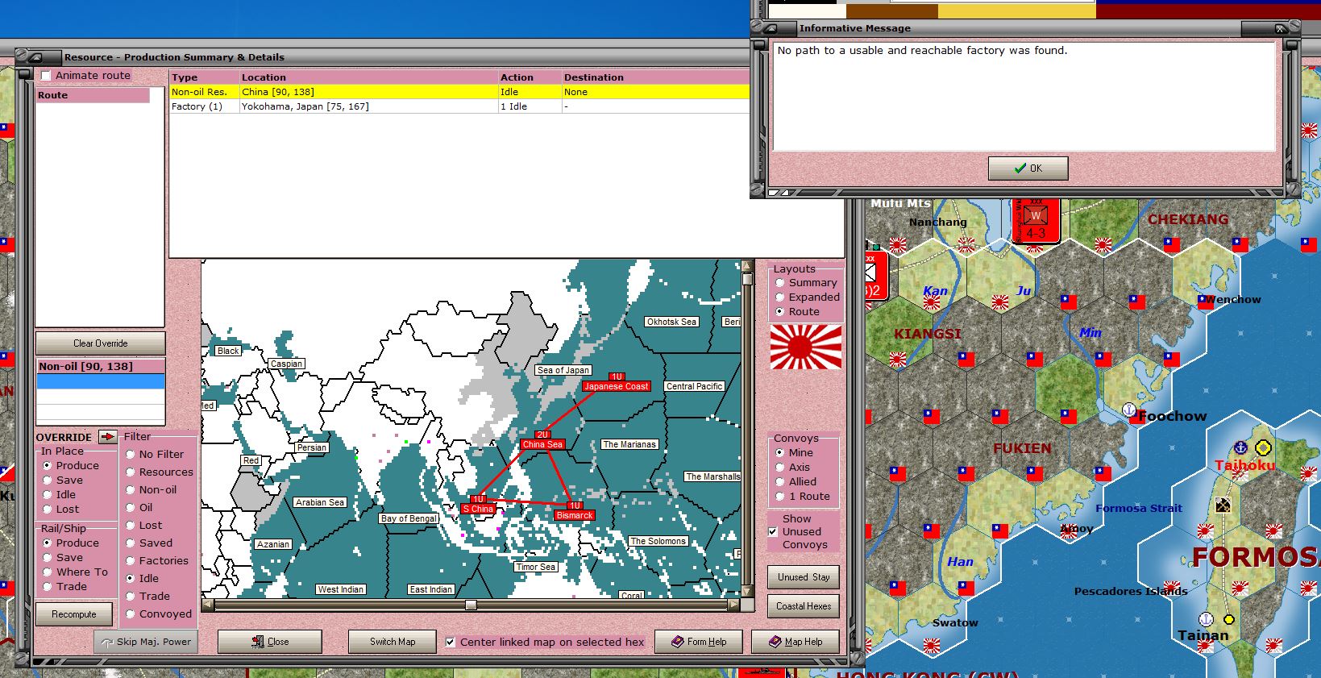Select the Factory (1) Yokohama row
This screenshot has height=678, width=1321.
[459, 106]
